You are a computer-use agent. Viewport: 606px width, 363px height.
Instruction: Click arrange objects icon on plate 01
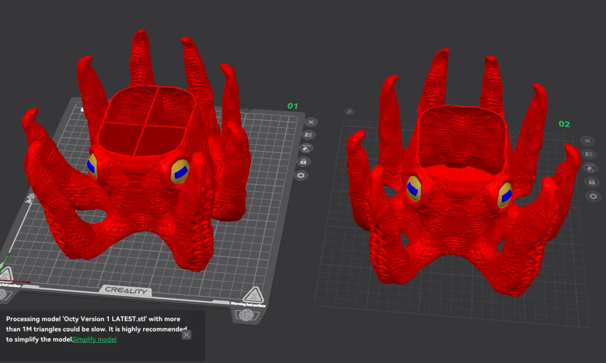point(309,135)
